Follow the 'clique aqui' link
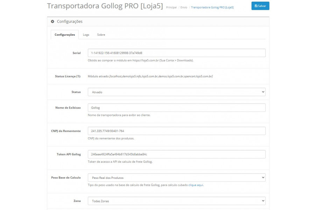The height and width of the screenshot is (210, 315). pyautogui.click(x=195, y=185)
